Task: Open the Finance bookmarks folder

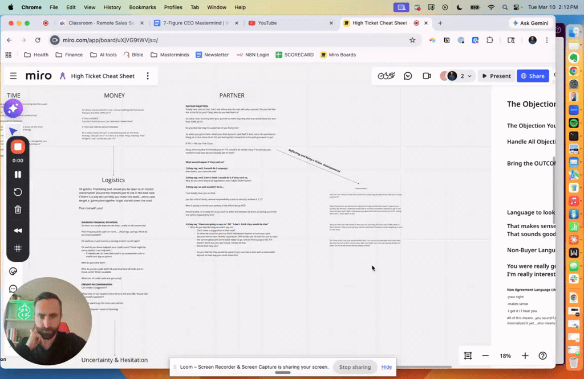Action: [69, 55]
